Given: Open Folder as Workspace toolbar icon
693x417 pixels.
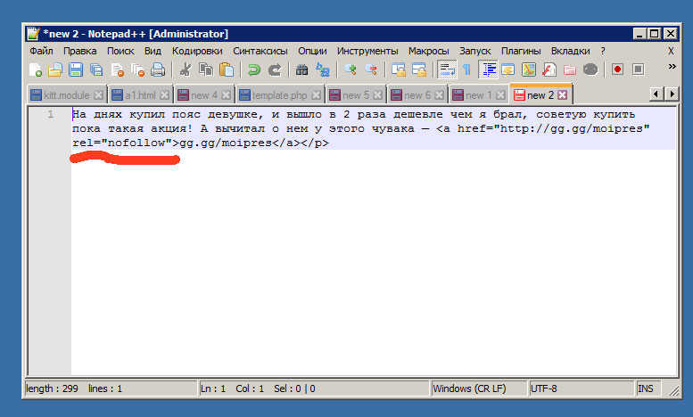Looking at the screenshot, I should (570, 69).
